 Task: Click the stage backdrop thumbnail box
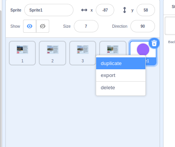point(170,26)
